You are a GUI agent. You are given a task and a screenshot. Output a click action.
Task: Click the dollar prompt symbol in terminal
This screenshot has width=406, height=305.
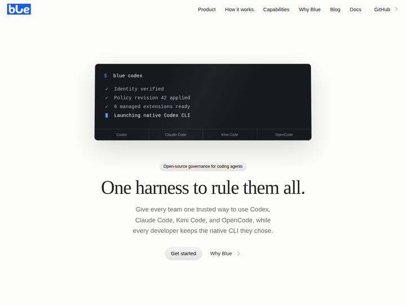pos(105,76)
